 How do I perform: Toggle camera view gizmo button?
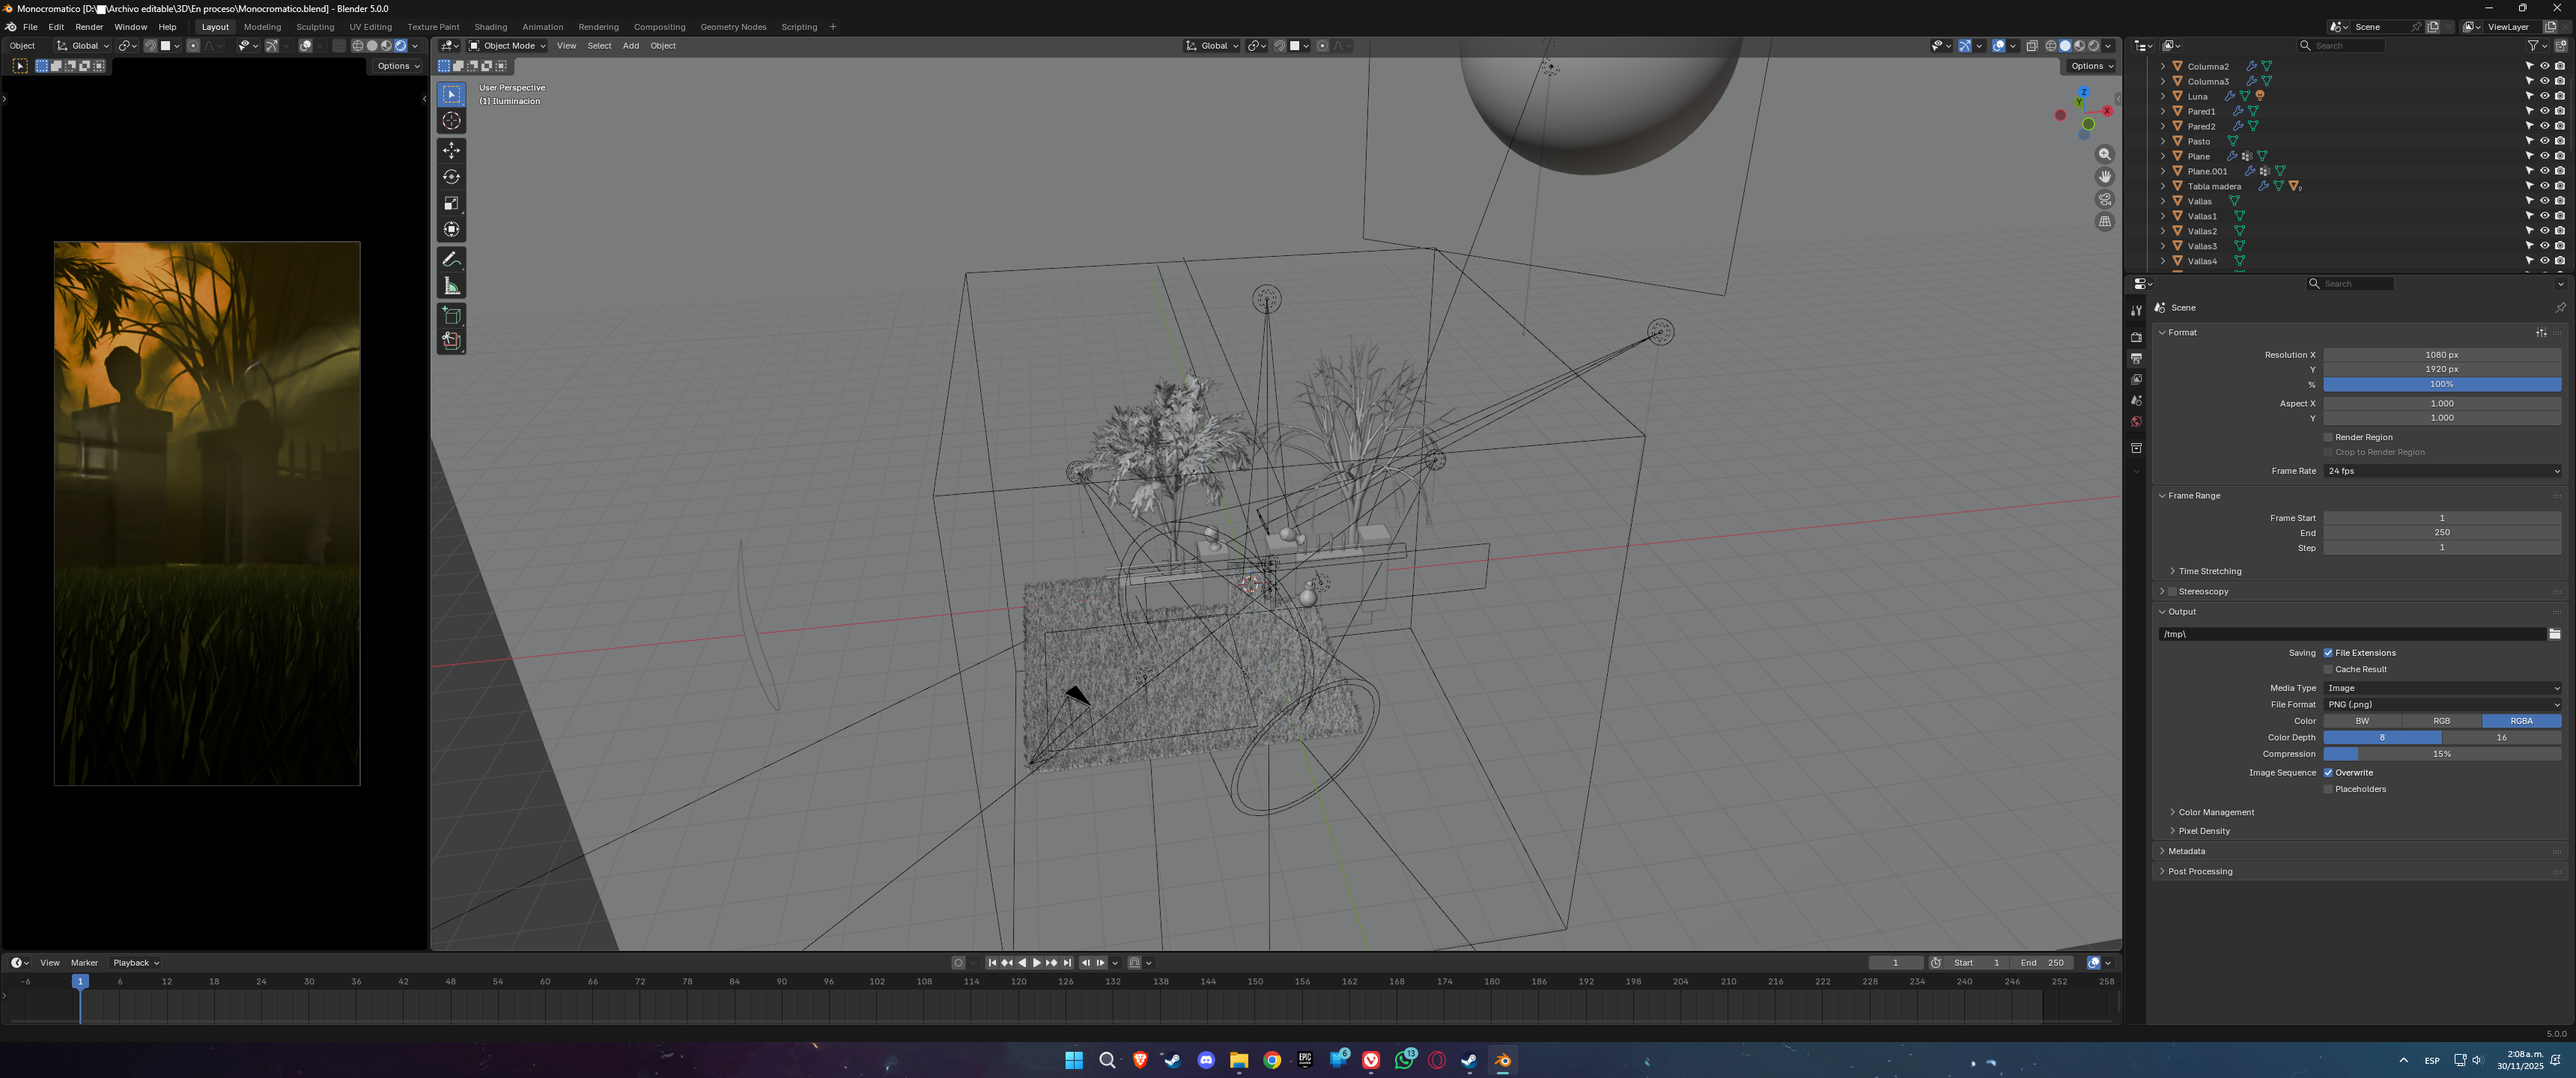click(x=2105, y=199)
